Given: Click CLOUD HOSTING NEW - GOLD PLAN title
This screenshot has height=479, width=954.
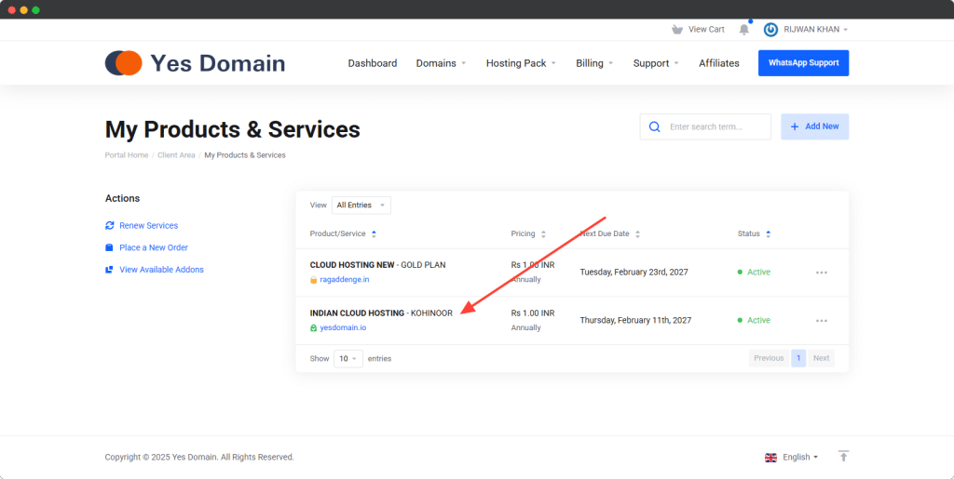Looking at the screenshot, I should [x=378, y=265].
